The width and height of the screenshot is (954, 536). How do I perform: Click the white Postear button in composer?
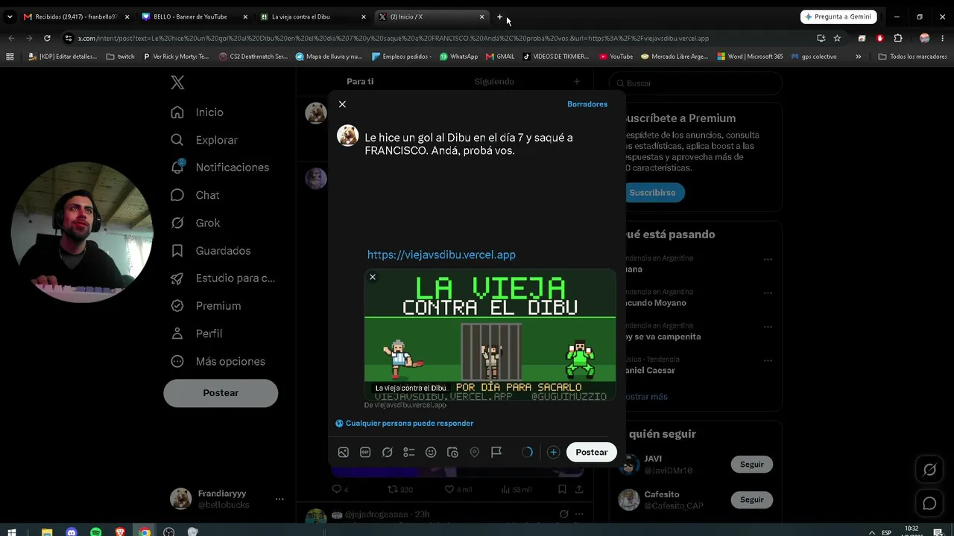pyautogui.click(x=592, y=452)
